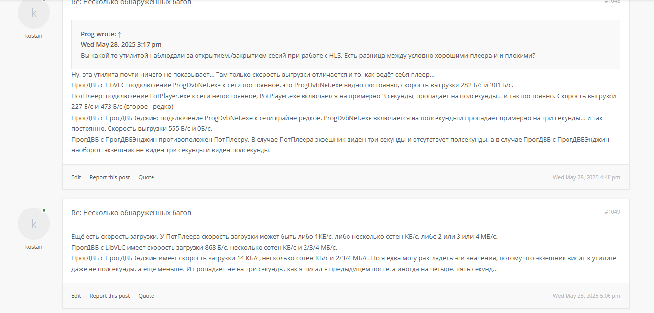
Task: Open kostan's avatar beside the quoted post
Action: [x=34, y=13]
